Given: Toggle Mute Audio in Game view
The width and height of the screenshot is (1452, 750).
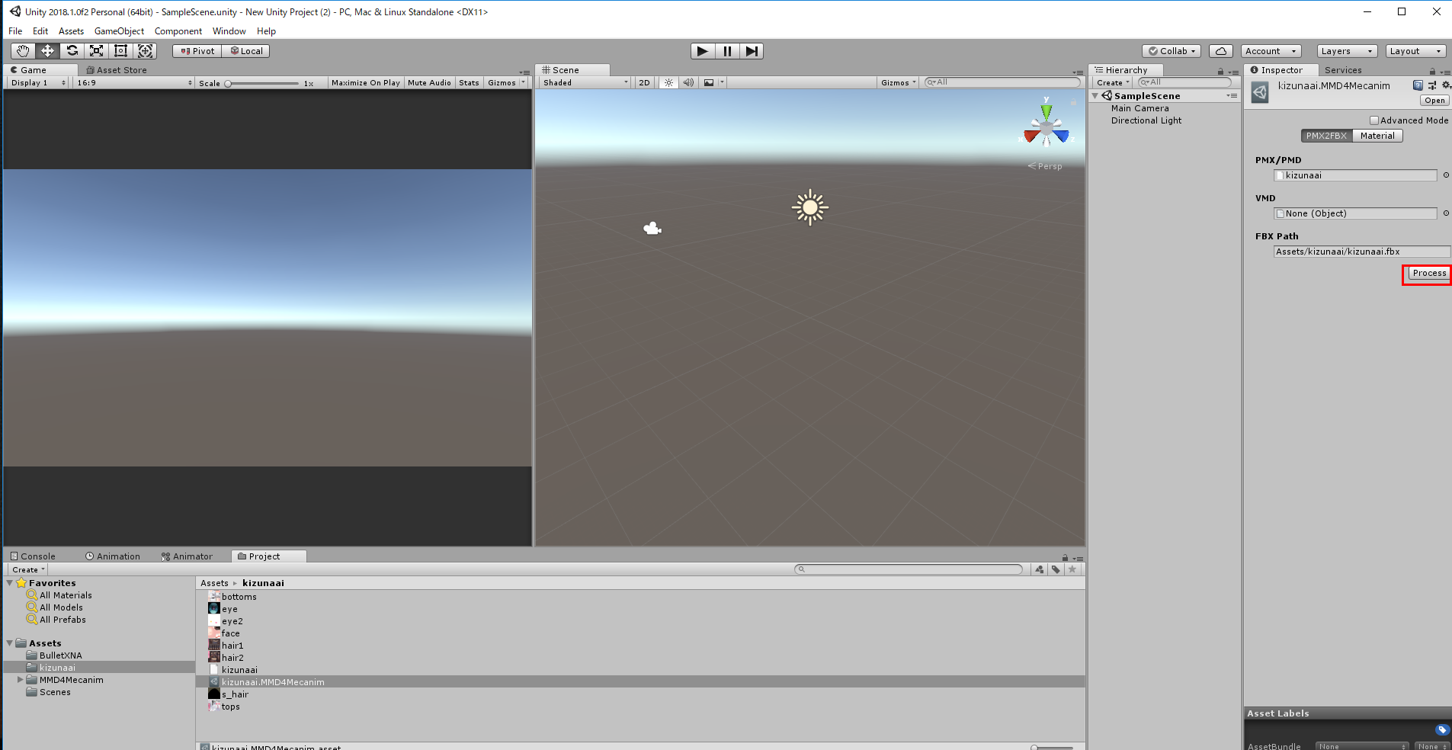Looking at the screenshot, I should (x=429, y=82).
